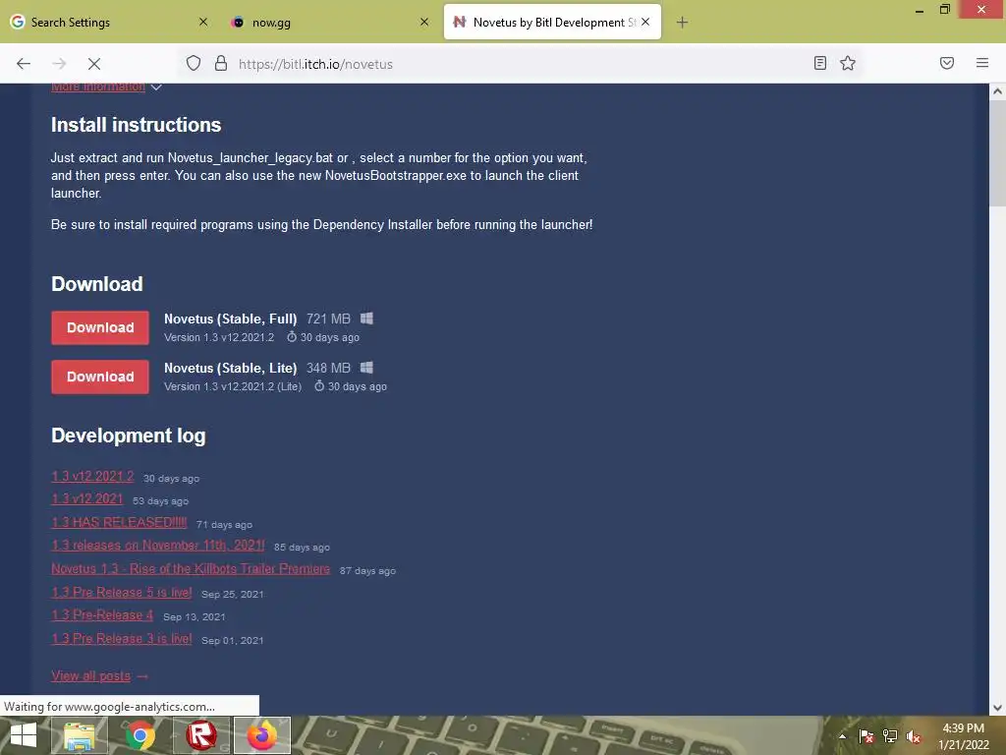
Task: Click Novetus (Stable, Full) title text
Action: pos(230,319)
